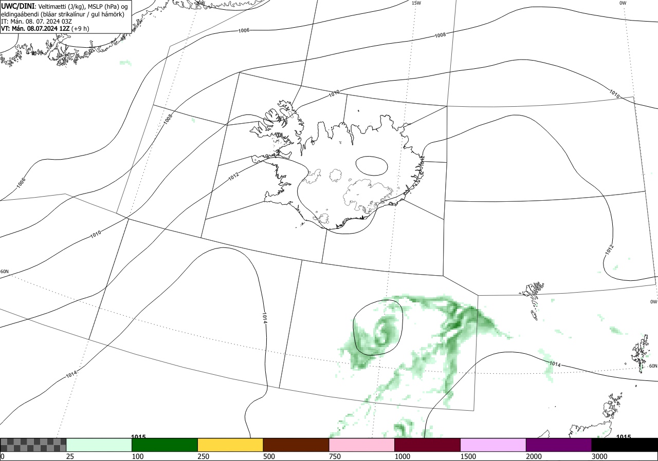Click the legend value '2000'
This screenshot has width=658, height=461.
[534, 456]
